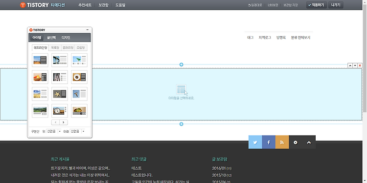Minimize the TISTORY floating panel
The width and height of the screenshot is (367, 183).
click(88, 30)
